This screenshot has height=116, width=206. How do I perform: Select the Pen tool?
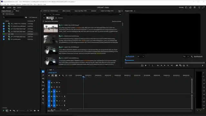pyautogui.click(x=43, y=89)
